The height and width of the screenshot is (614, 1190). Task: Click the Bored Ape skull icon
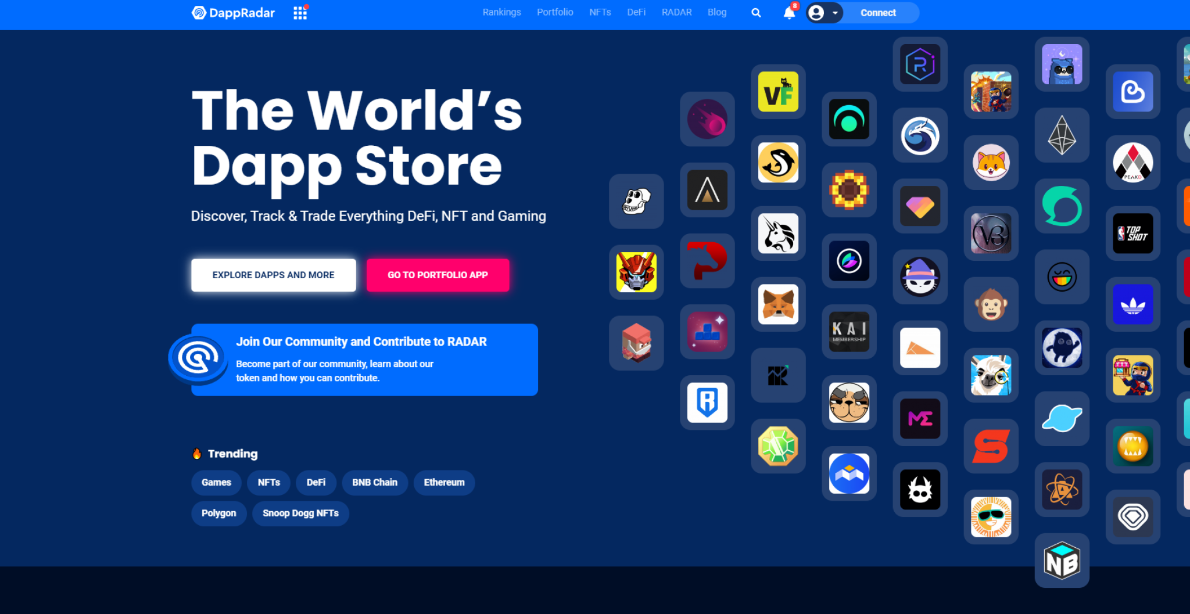click(x=636, y=202)
